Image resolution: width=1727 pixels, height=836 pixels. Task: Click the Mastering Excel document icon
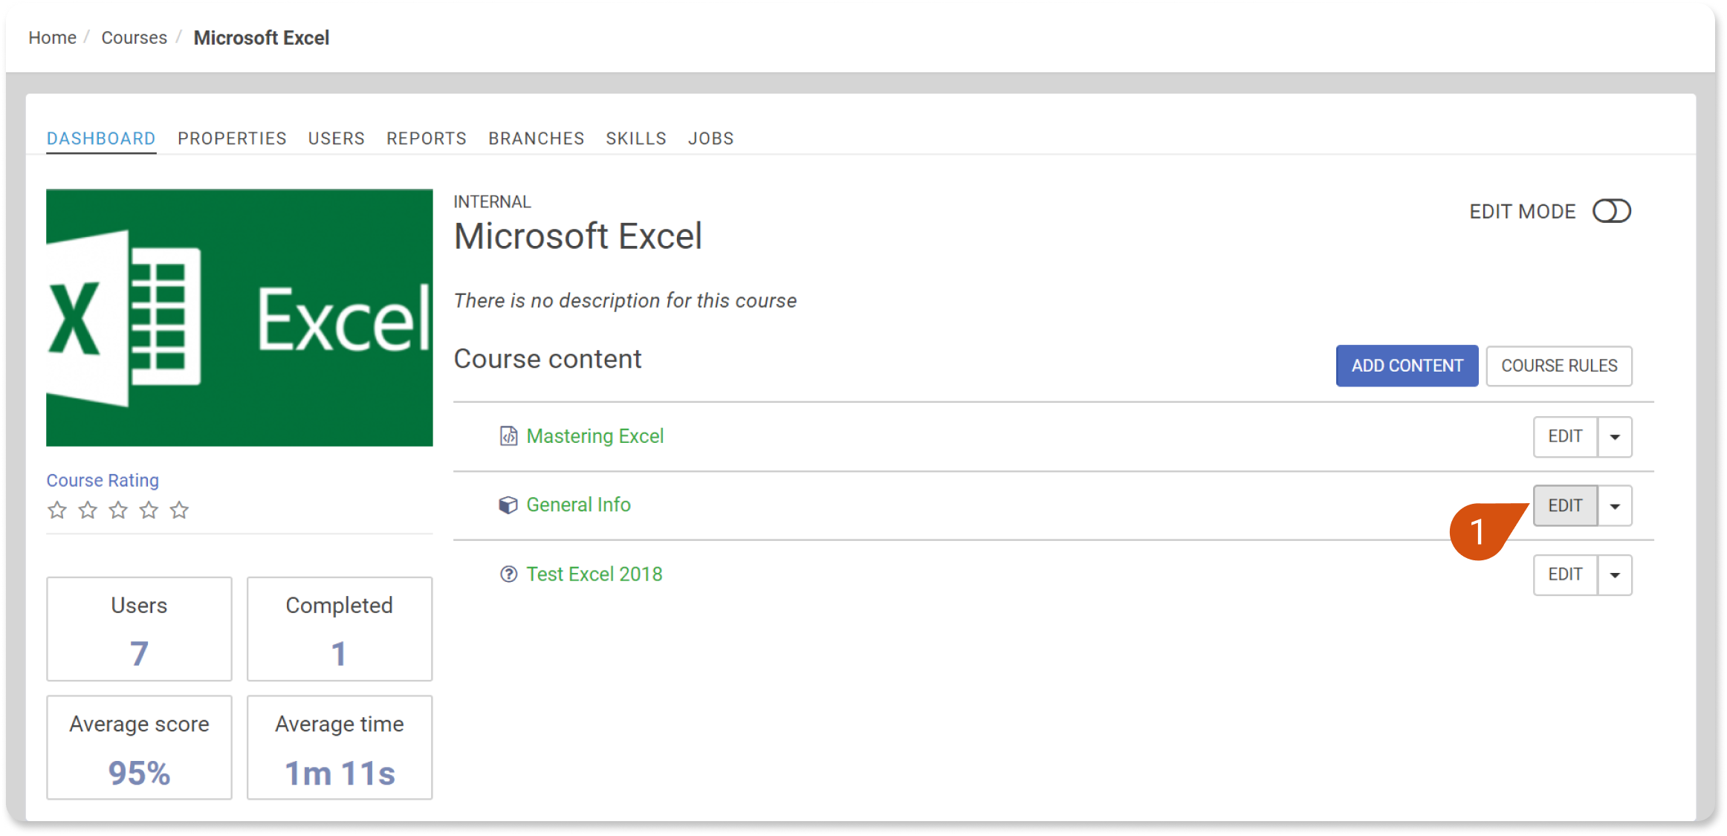coord(508,436)
